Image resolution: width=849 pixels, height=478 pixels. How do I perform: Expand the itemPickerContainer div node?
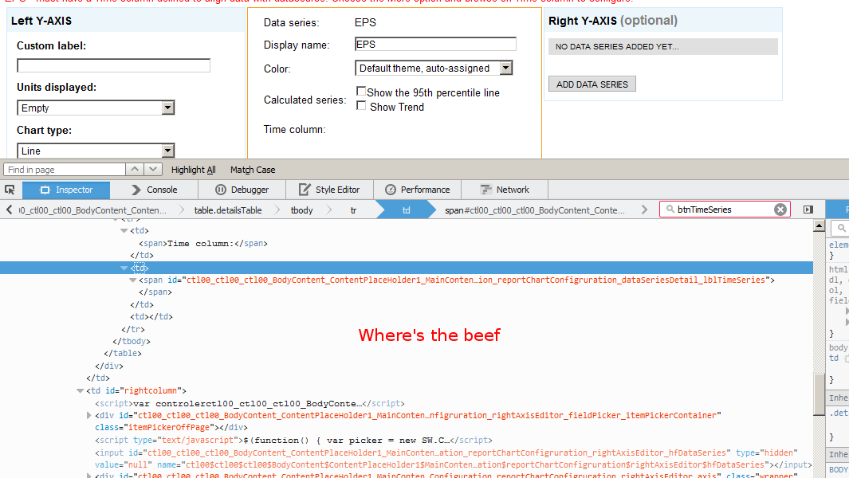point(88,416)
